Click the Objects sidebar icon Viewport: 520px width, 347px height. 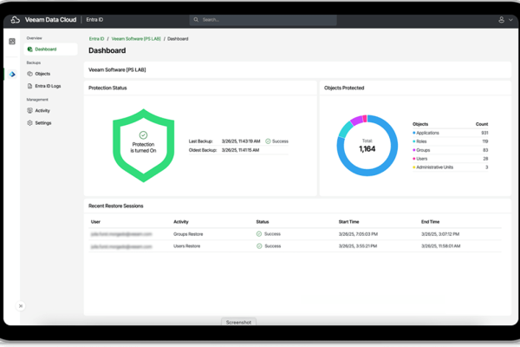pos(29,74)
